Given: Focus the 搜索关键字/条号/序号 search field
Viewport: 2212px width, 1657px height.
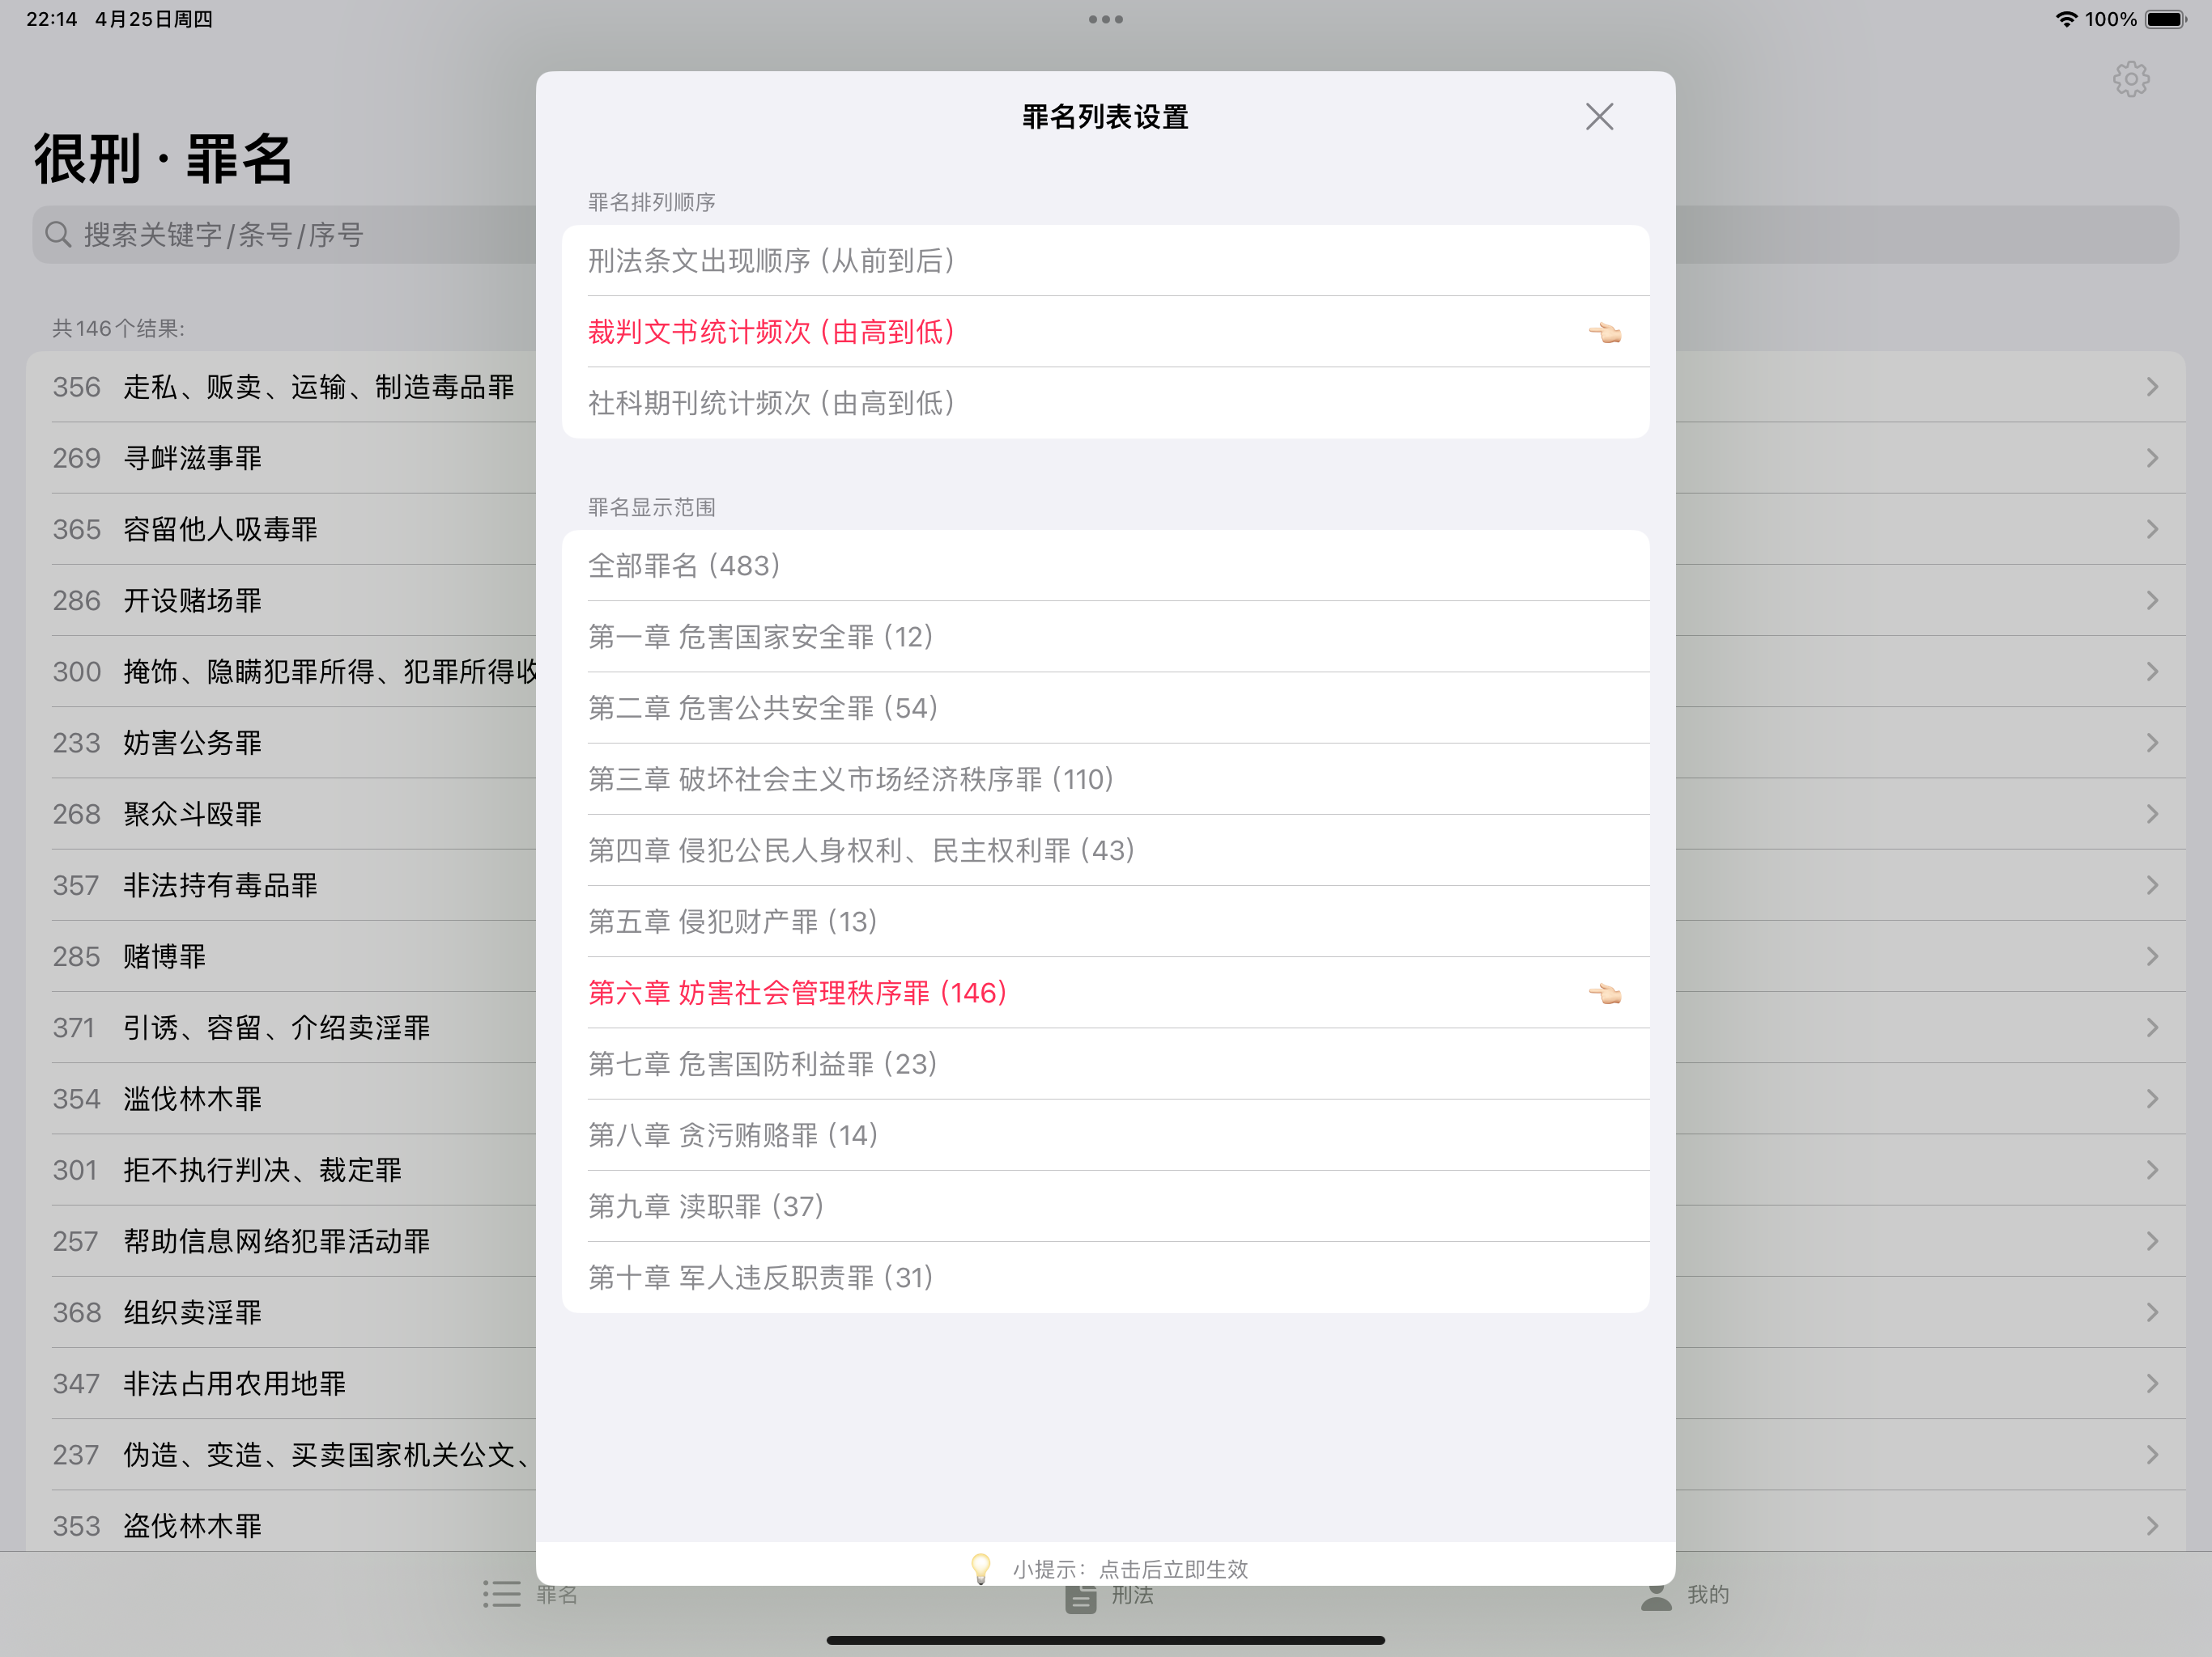Looking at the screenshot, I should click(x=1105, y=235).
